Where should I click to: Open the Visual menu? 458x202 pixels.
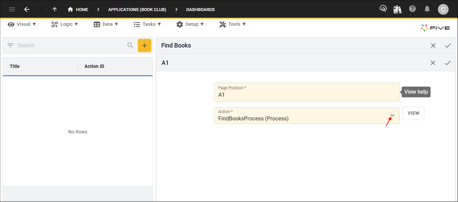(x=22, y=24)
